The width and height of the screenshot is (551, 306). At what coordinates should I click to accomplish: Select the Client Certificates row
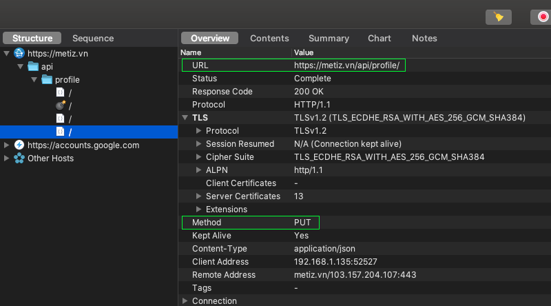point(365,183)
